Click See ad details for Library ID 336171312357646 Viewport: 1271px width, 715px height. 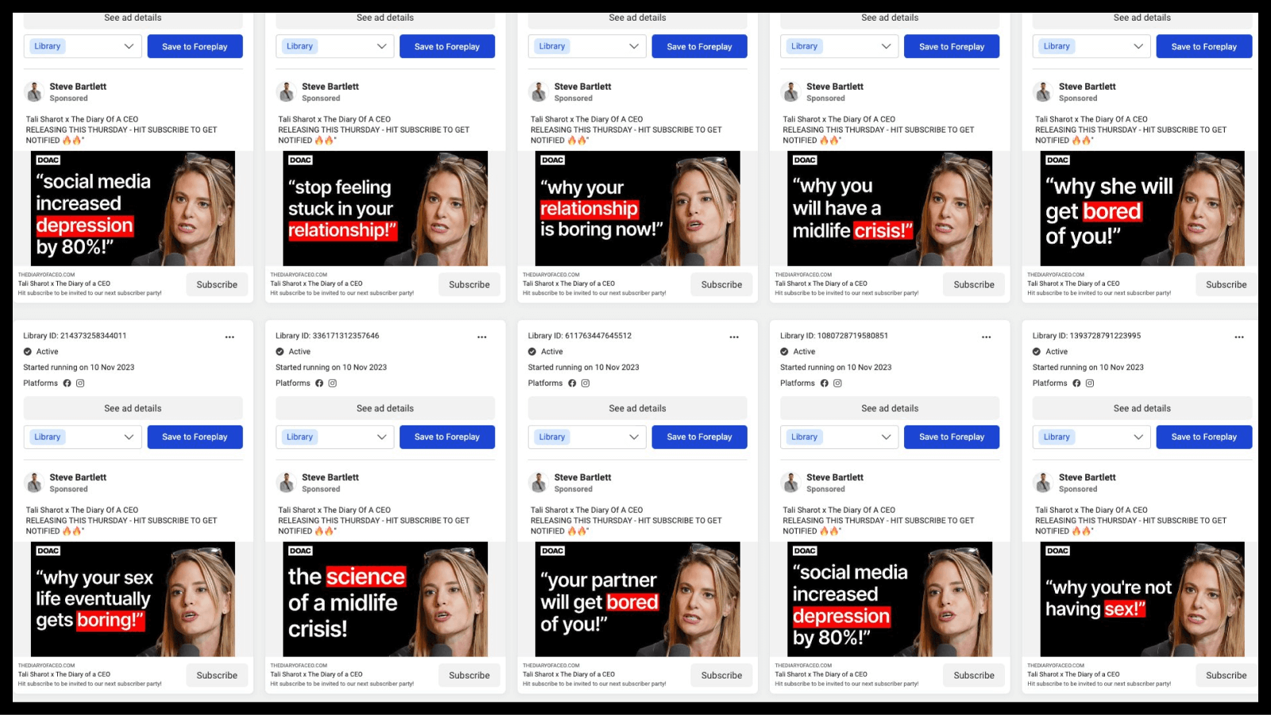click(x=385, y=409)
